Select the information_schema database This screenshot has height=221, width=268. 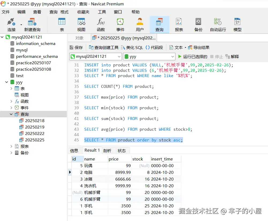36,43
